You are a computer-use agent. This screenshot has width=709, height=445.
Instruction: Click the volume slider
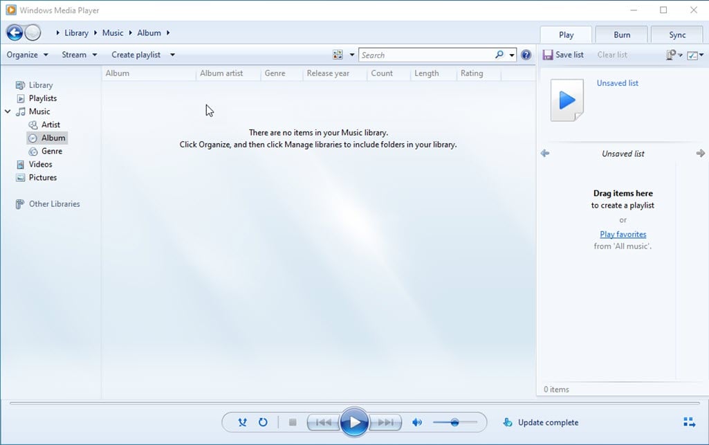coord(454,422)
